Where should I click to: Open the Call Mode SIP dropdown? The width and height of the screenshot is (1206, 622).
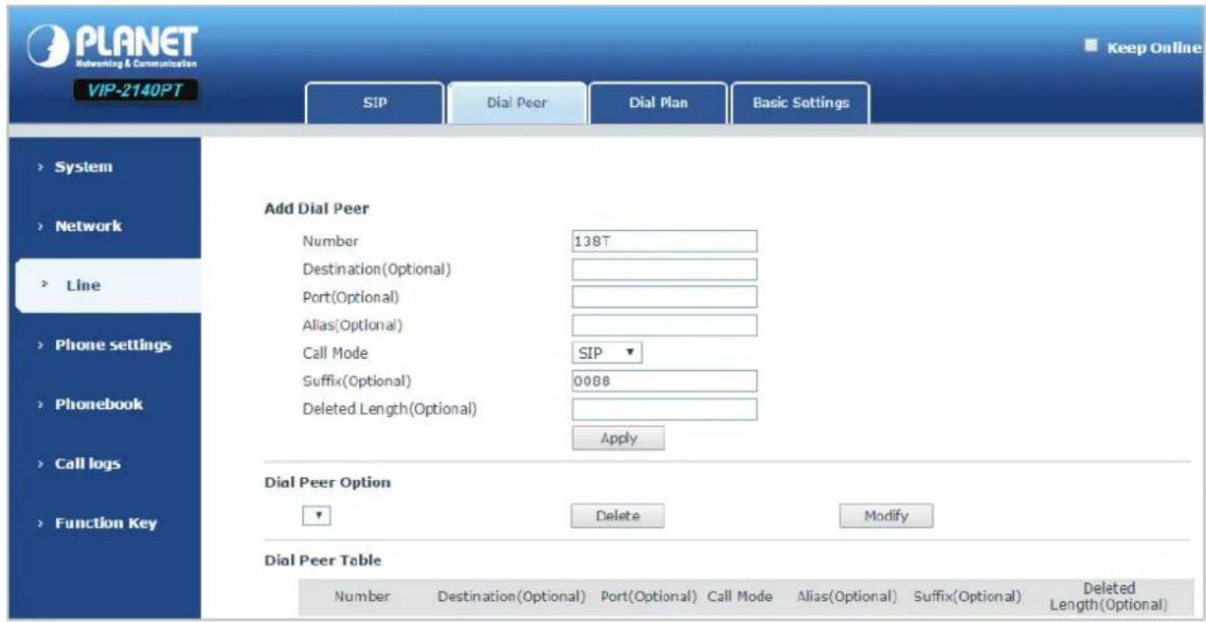[607, 353]
